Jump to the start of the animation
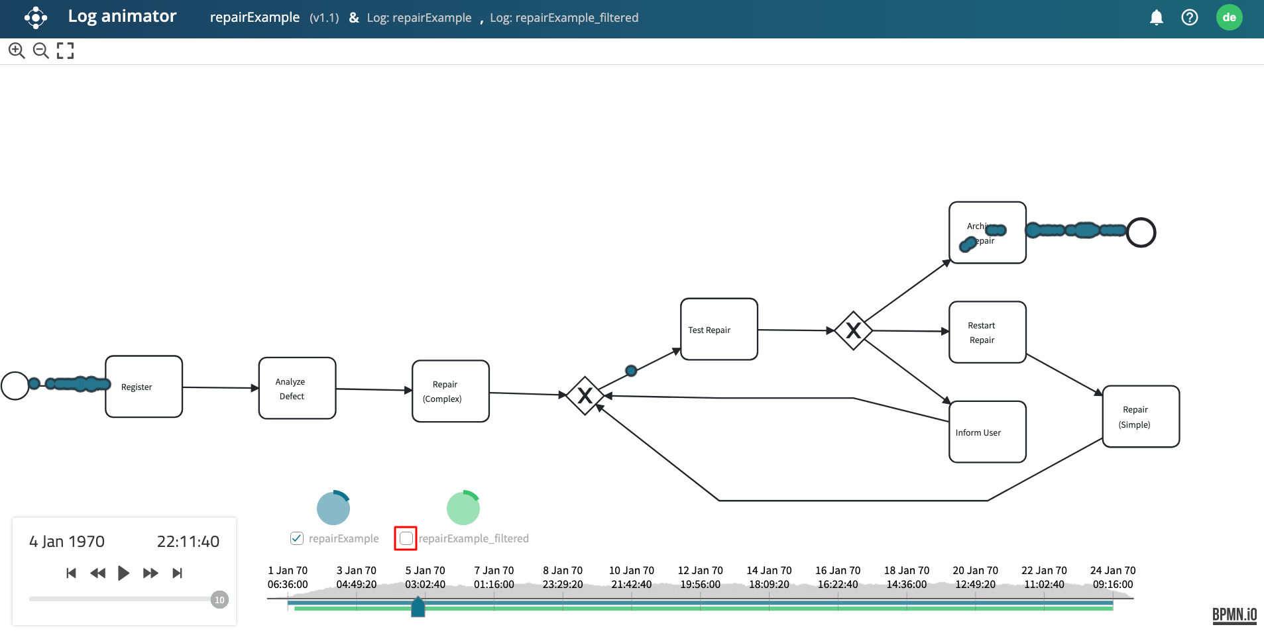 pos(72,573)
